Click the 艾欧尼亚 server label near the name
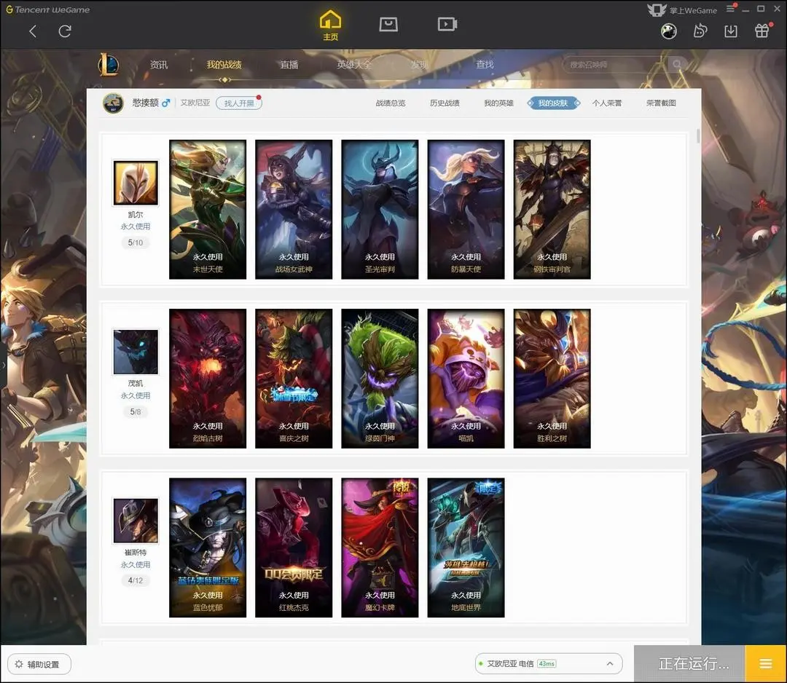 pos(195,103)
